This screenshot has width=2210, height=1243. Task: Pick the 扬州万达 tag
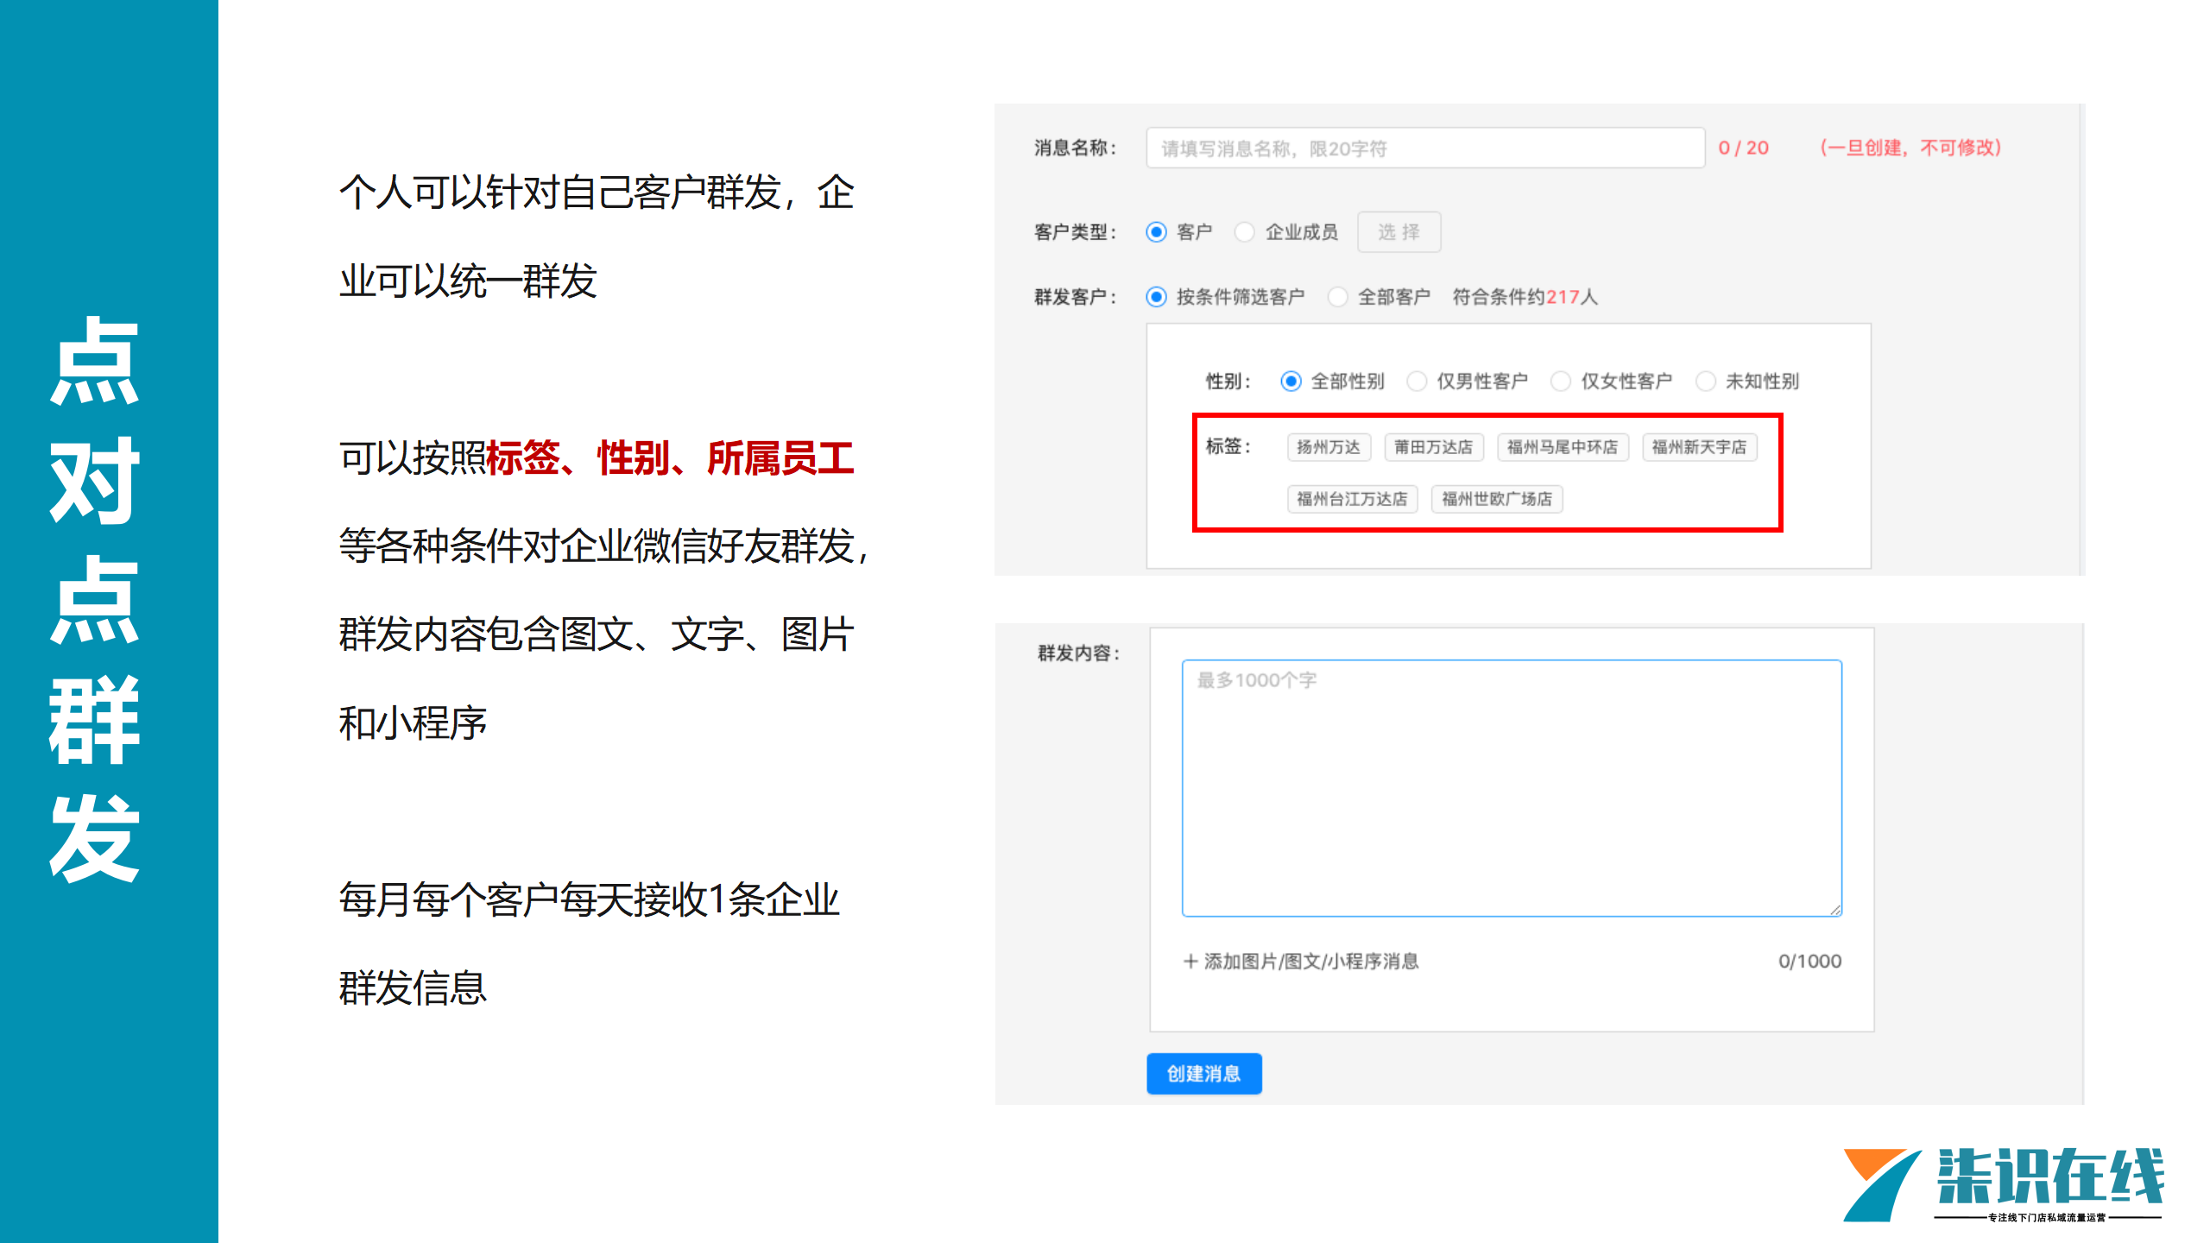(1329, 447)
